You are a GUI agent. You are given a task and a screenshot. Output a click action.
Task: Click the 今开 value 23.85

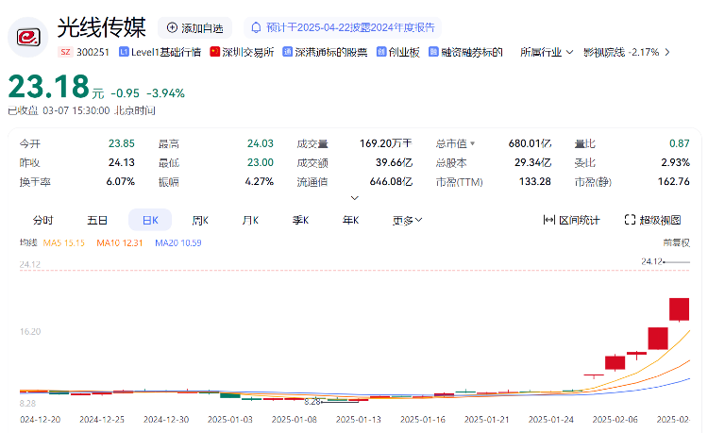coord(122,143)
